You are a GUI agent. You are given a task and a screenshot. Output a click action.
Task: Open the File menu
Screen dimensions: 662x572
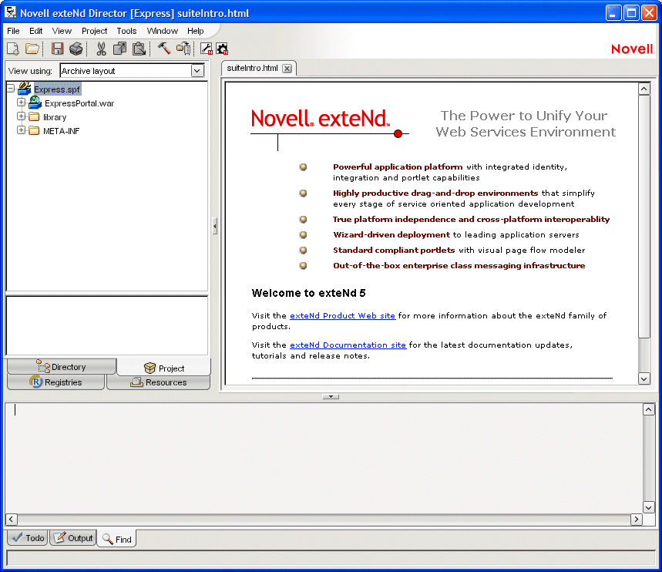coord(13,31)
